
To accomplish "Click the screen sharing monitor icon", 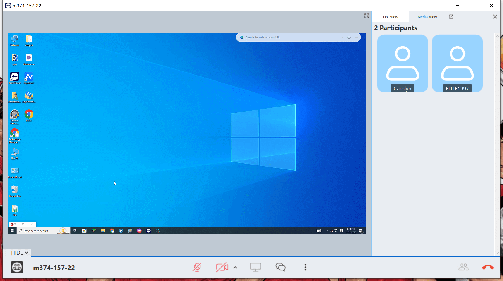I will click(x=255, y=267).
